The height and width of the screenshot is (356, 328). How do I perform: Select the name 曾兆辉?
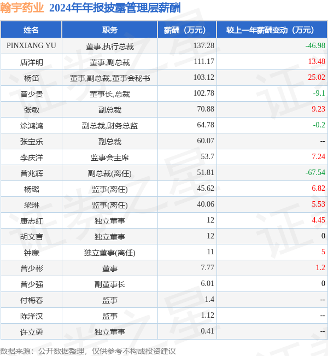(x=31, y=173)
